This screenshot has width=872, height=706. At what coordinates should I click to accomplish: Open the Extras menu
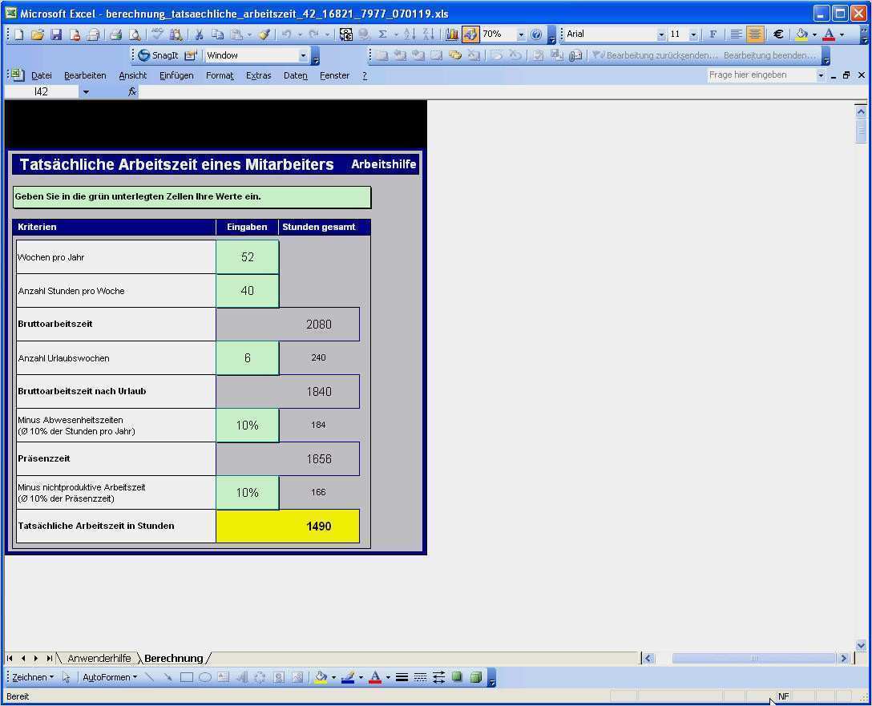[x=259, y=75]
